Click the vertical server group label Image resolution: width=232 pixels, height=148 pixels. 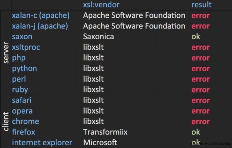(x=6, y=53)
